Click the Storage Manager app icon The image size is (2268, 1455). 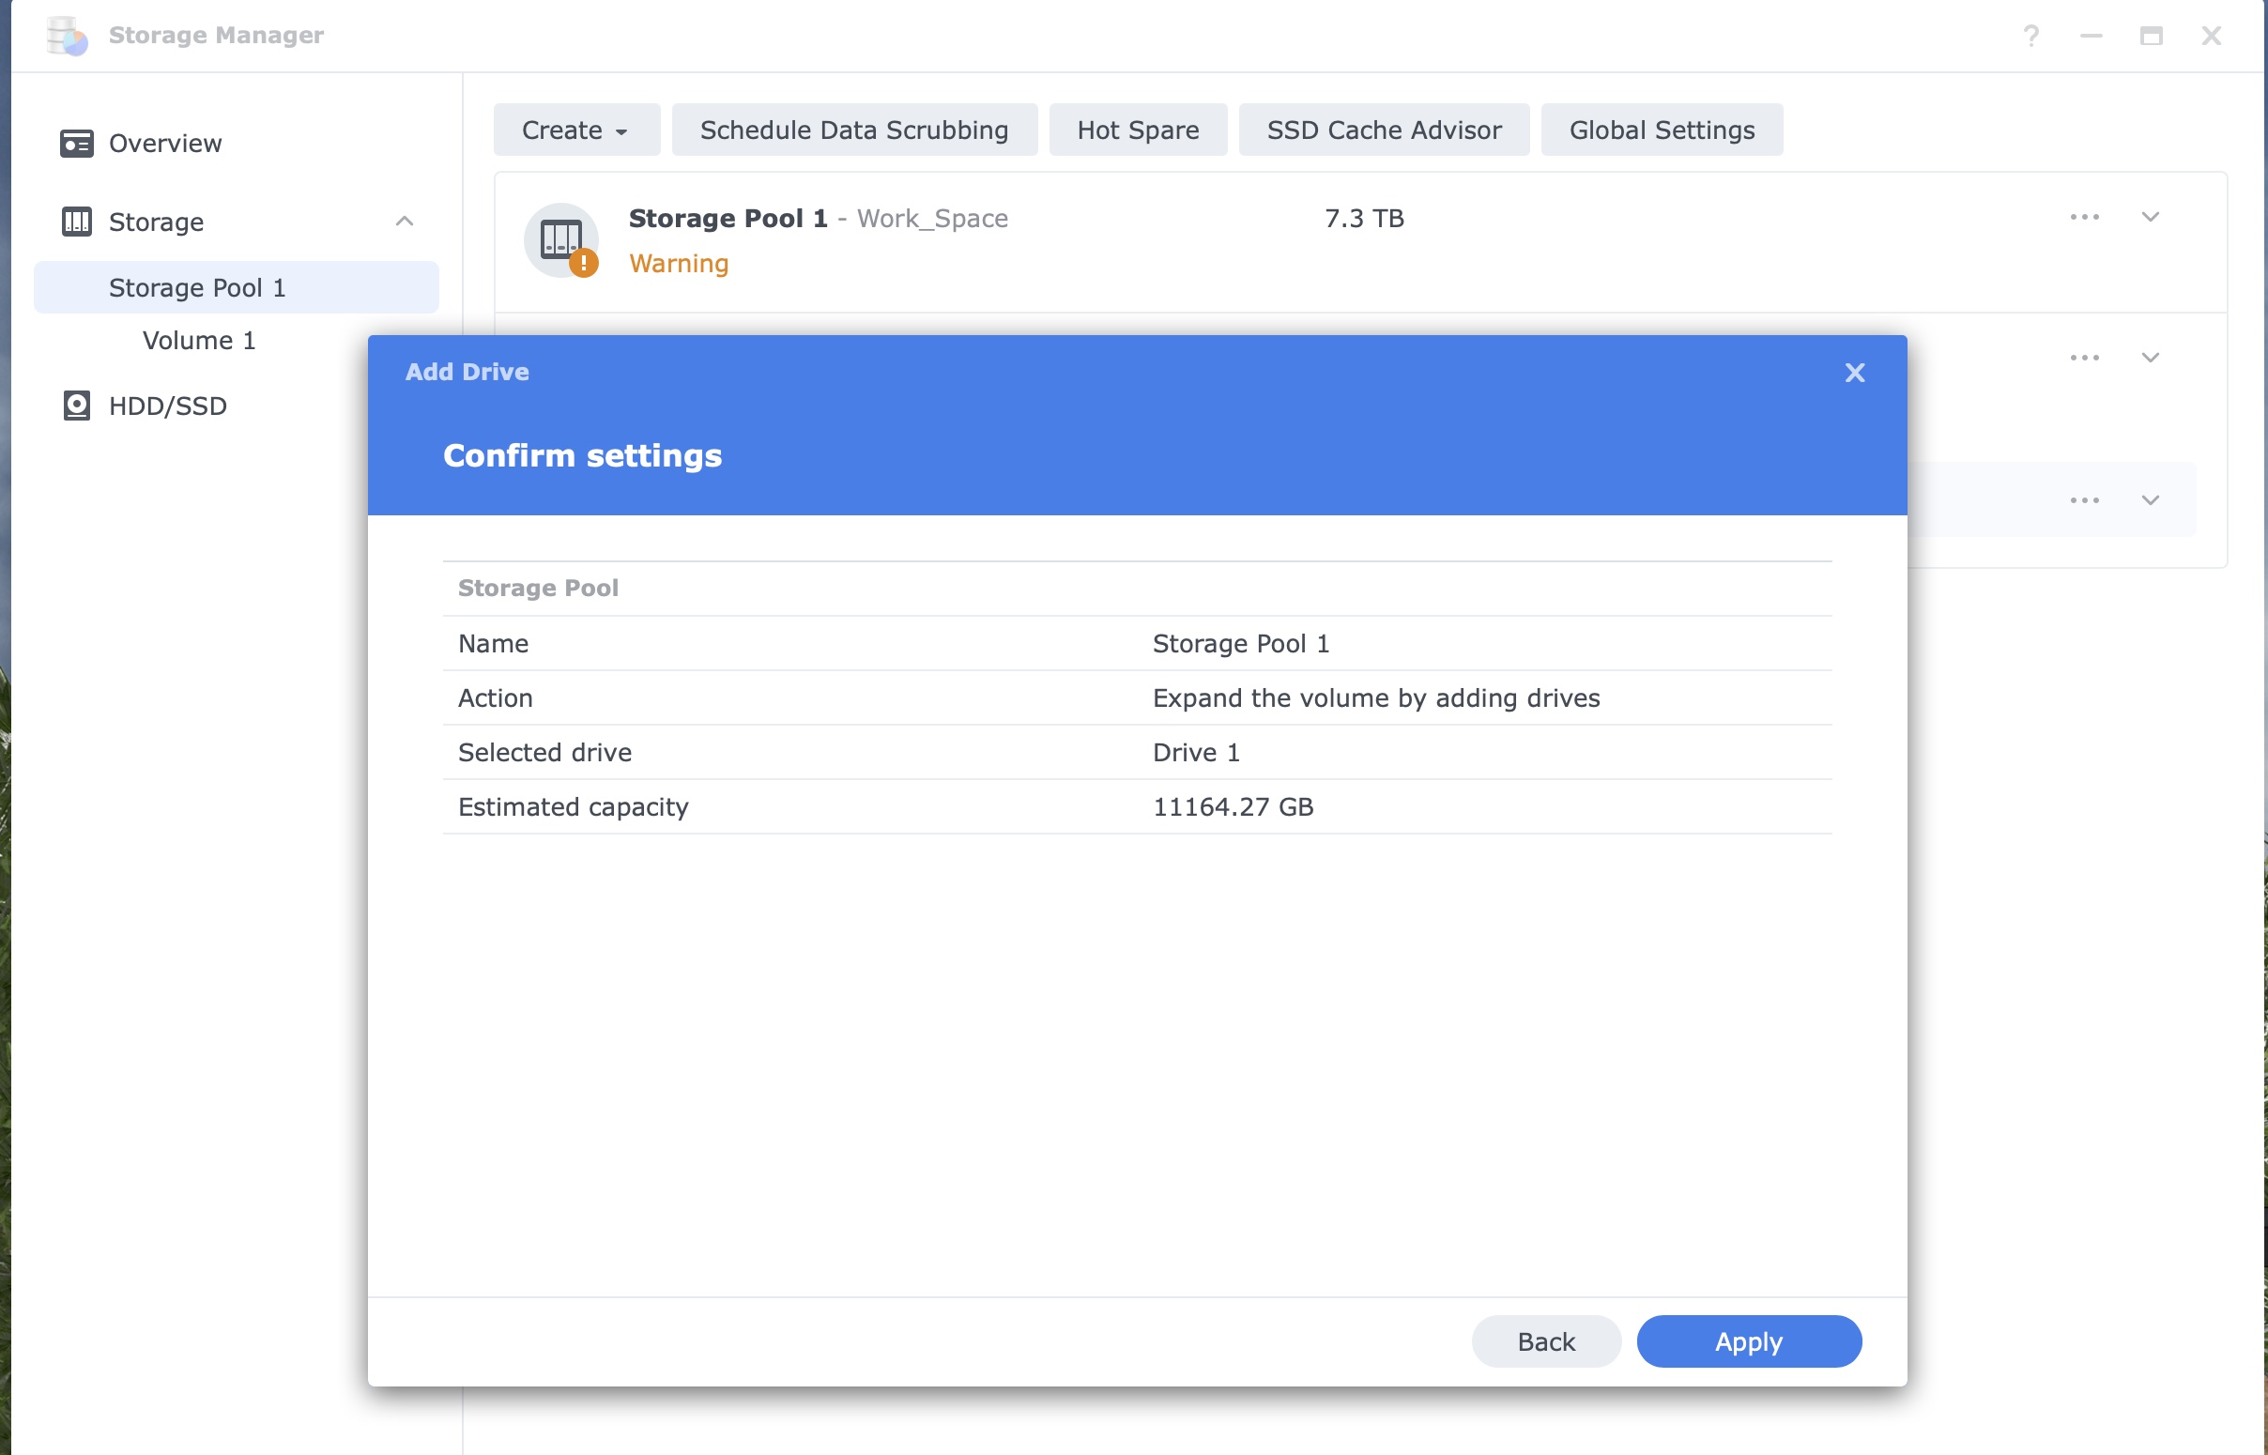click(67, 36)
